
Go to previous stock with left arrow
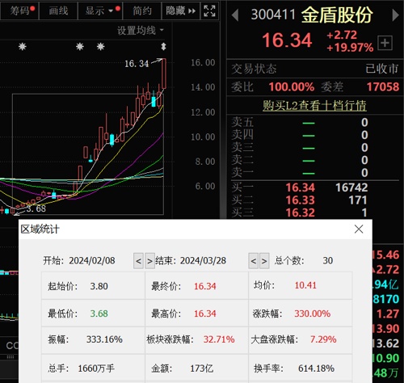(235, 15)
